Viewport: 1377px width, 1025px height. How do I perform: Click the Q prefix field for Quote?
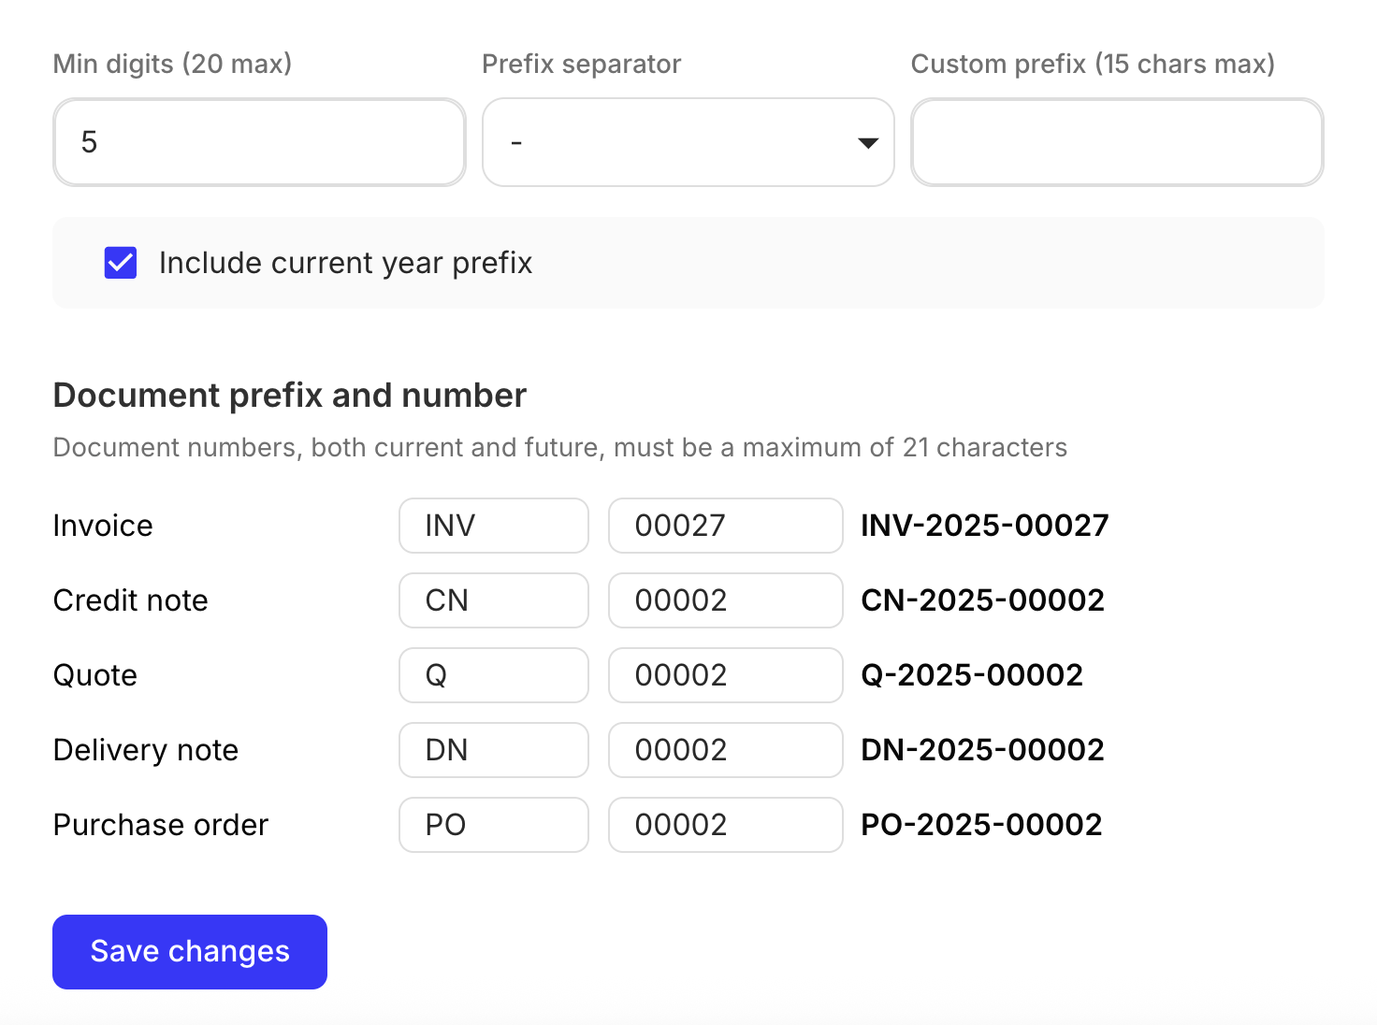pyautogui.click(x=493, y=675)
